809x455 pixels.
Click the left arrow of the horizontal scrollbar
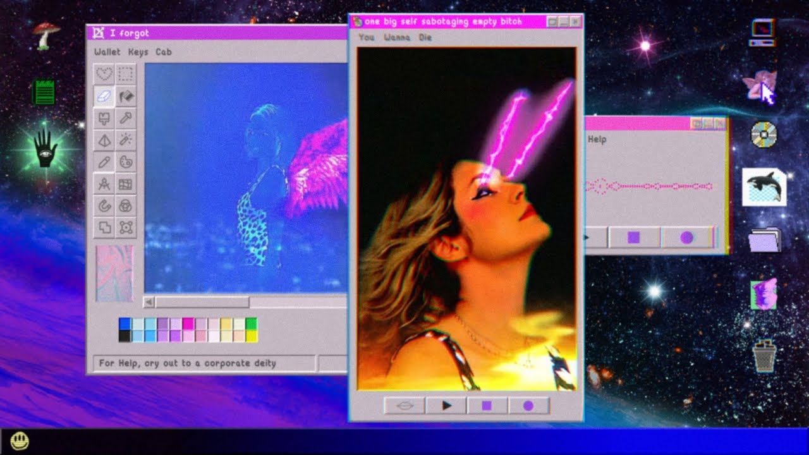click(149, 302)
